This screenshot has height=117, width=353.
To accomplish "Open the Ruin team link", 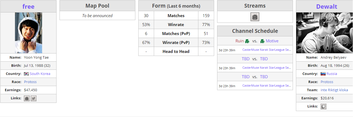I will pos(239,41).
